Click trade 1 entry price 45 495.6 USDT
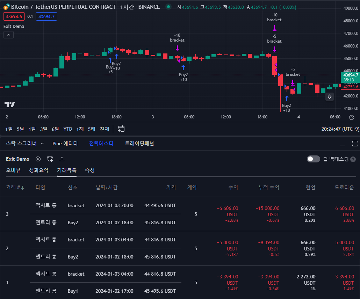360x299 pixels. [x=160, y=291]
